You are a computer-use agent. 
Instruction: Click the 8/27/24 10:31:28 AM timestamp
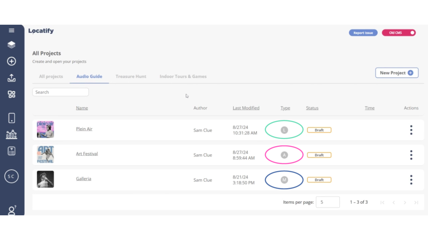(x=245, y=130)
